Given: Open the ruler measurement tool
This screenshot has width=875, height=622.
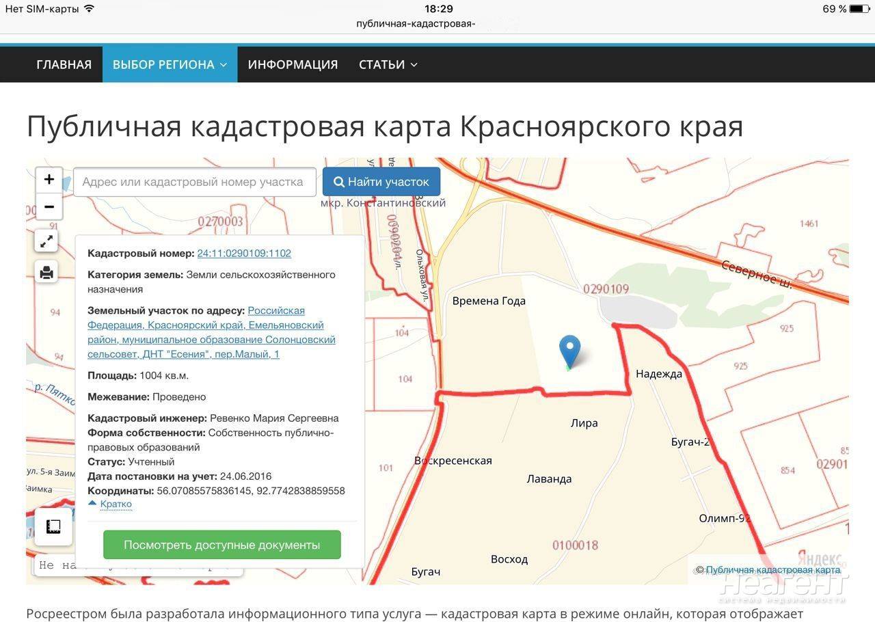Looking at the screenshot, I should pyautogui.click(x=53, y=526).
